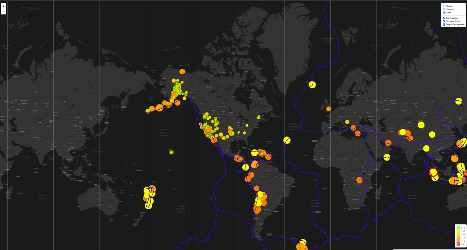Open the yellow earthquake marker near Iceland
The image size is (467, 250).
point(312,84)
